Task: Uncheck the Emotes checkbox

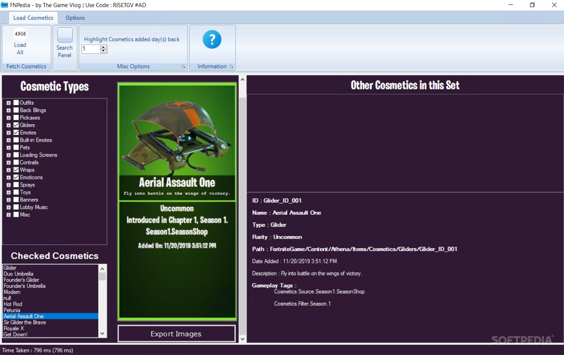Action: [x=16, y=132]
